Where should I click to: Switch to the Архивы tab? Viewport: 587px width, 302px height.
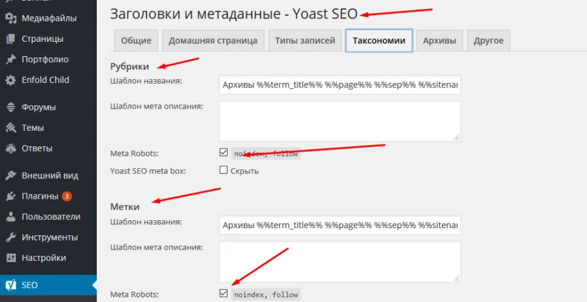439,41
